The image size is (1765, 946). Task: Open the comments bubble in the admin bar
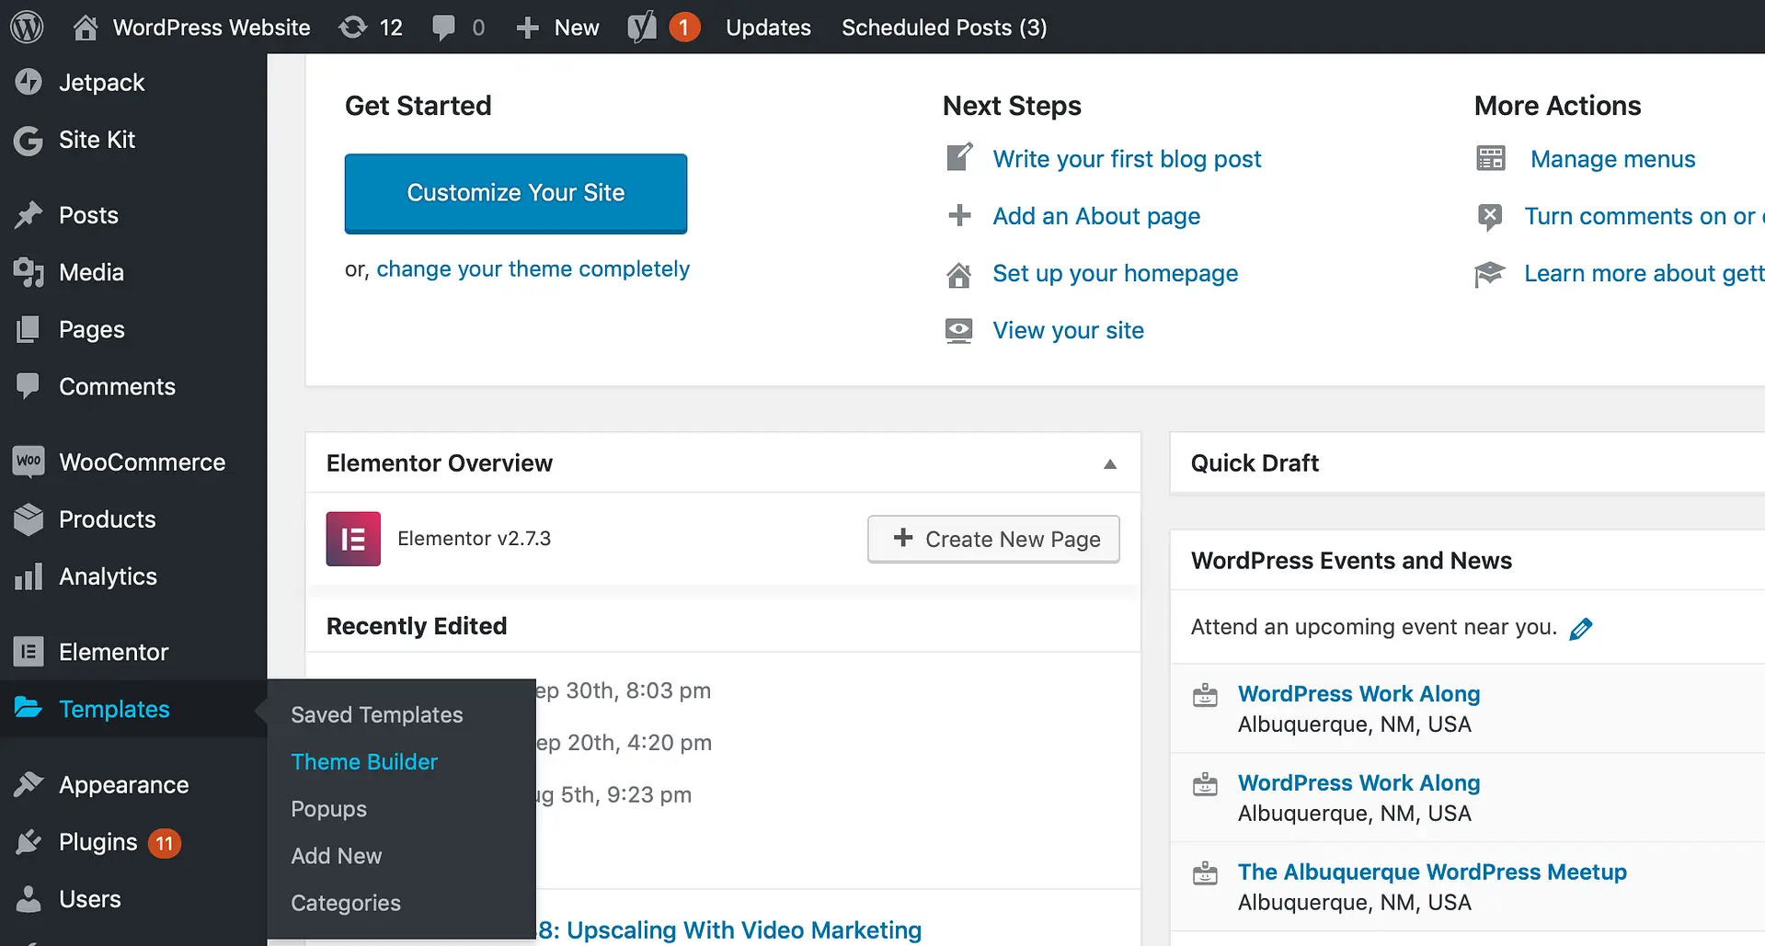click(444, 27)
